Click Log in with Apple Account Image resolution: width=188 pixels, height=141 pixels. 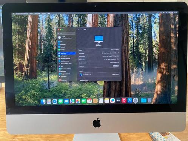point(65,37)
